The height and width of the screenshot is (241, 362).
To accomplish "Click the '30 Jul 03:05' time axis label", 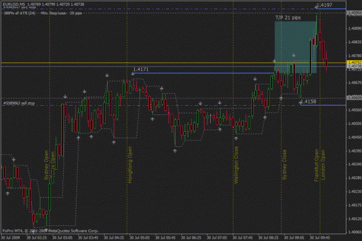I will pos(63,238).
